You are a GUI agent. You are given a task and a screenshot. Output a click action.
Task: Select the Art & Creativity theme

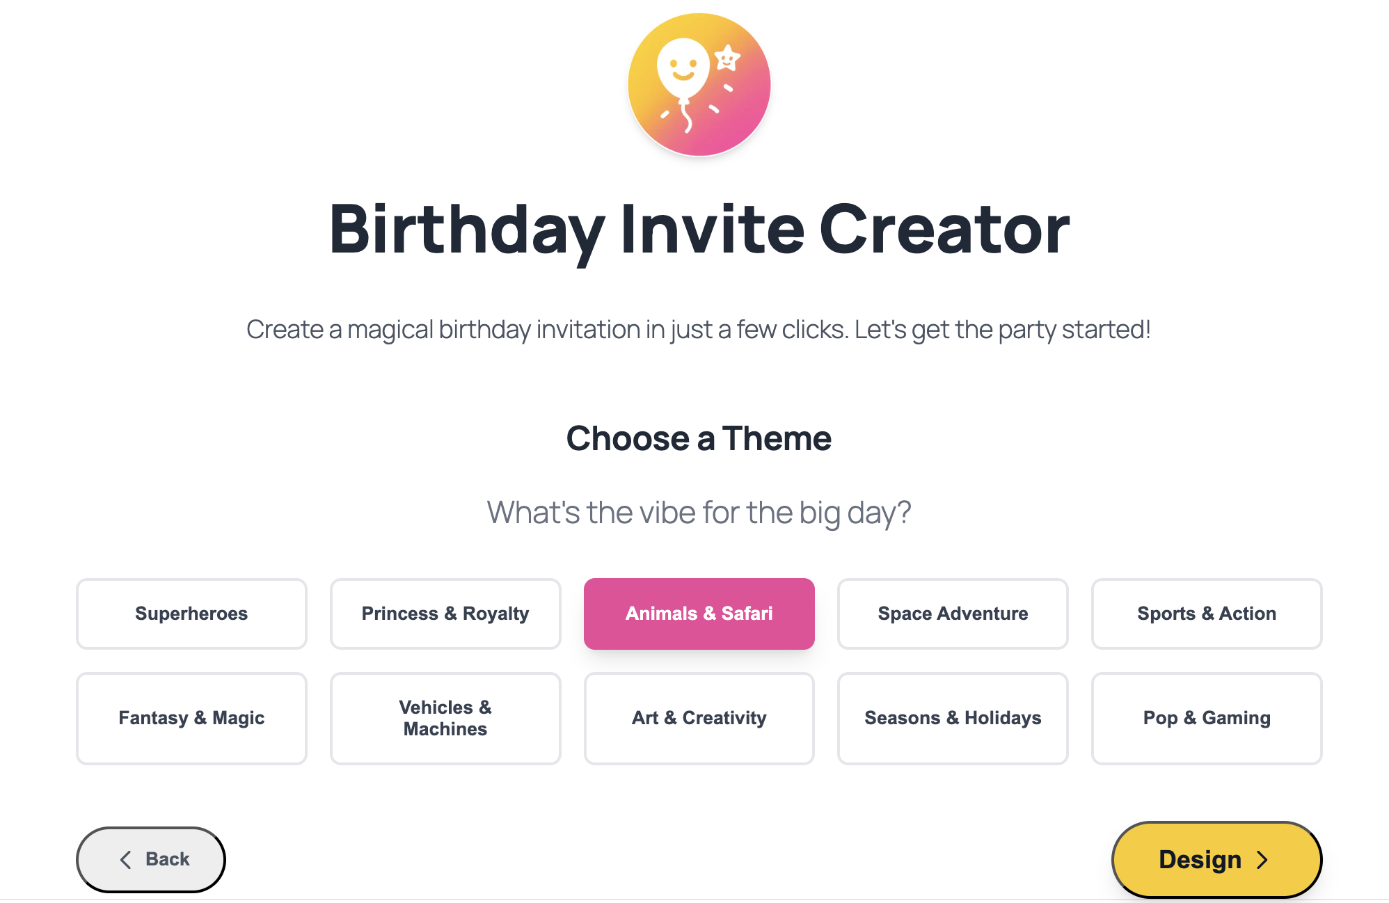point(699,718)
